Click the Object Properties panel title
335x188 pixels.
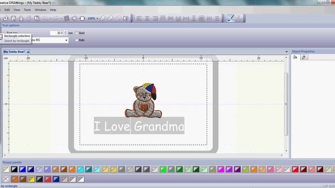[x=303, y=52]
